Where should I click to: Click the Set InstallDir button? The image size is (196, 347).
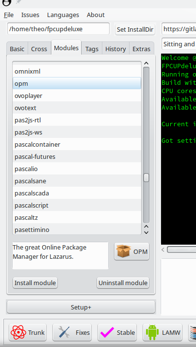pyautogui.click(x=135, y=29)
